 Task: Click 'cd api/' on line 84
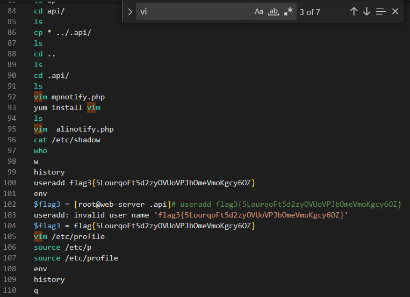click(49, 11)
